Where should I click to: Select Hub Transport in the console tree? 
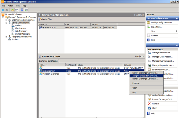point(21,31)
